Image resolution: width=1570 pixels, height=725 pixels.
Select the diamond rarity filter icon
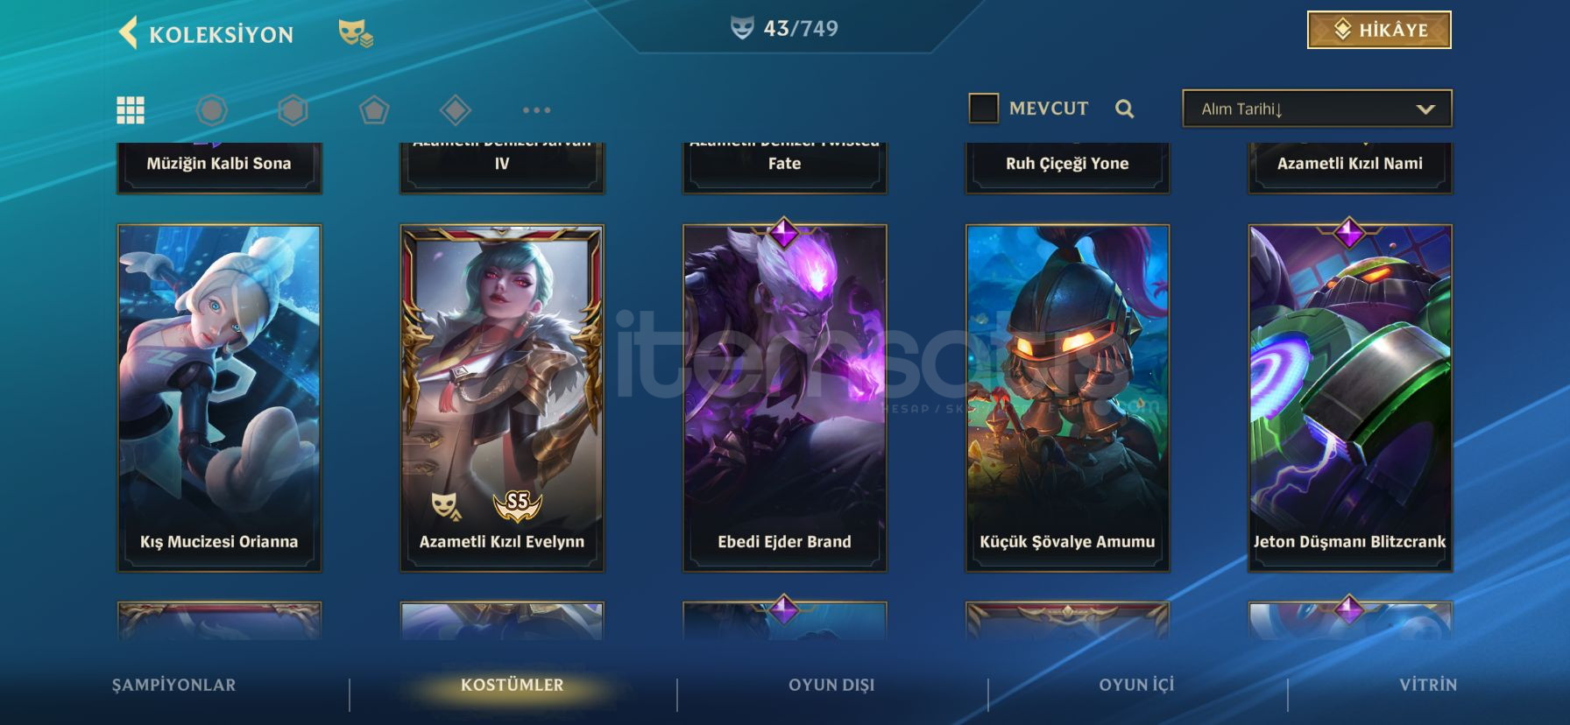(456, 109)
